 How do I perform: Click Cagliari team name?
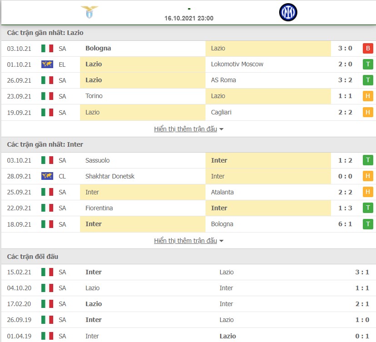tap(221, 112)
